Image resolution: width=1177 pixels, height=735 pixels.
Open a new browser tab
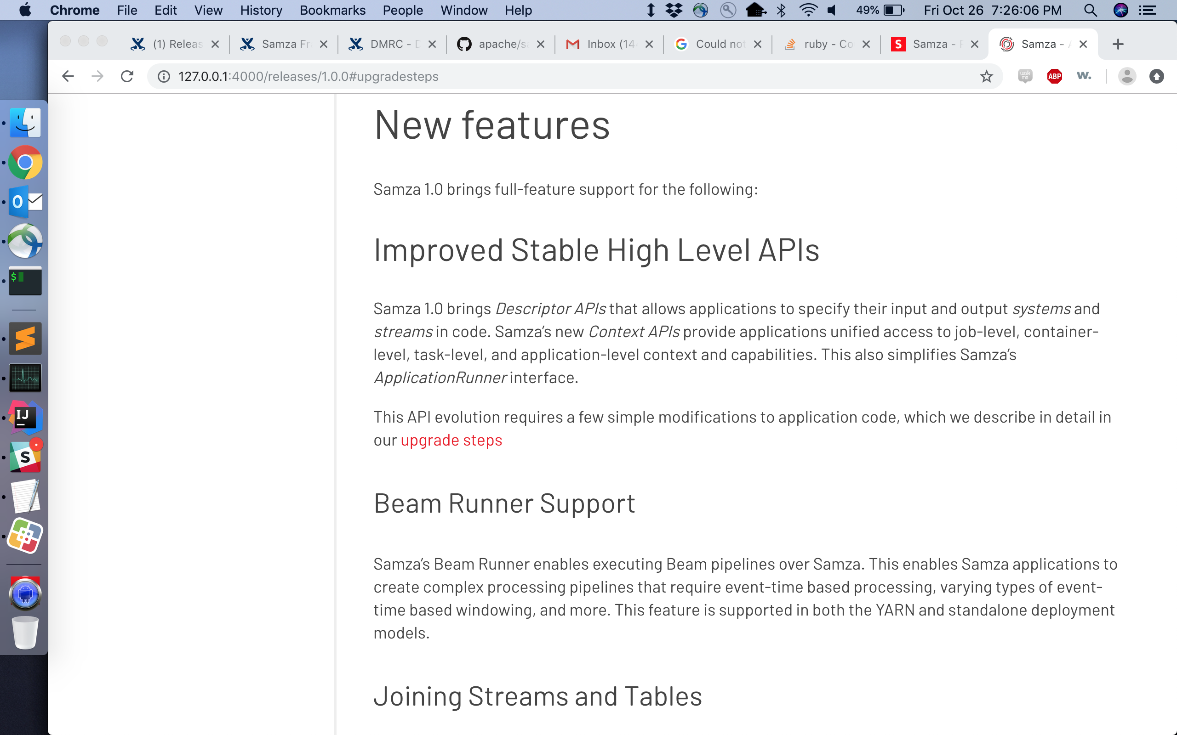point(1118,44)
